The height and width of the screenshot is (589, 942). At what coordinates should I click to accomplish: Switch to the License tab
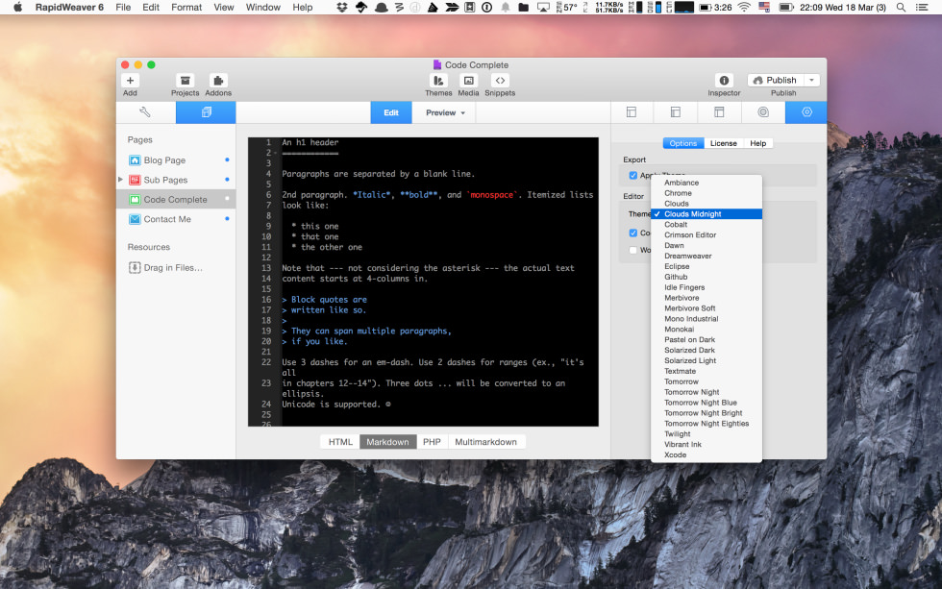coord(723,143)
